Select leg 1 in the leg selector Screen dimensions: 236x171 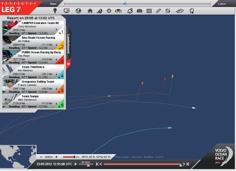[2, 4]
